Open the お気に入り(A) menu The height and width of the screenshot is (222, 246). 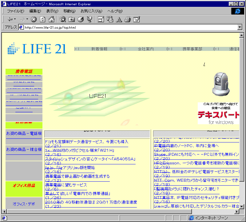pos(91,11)
